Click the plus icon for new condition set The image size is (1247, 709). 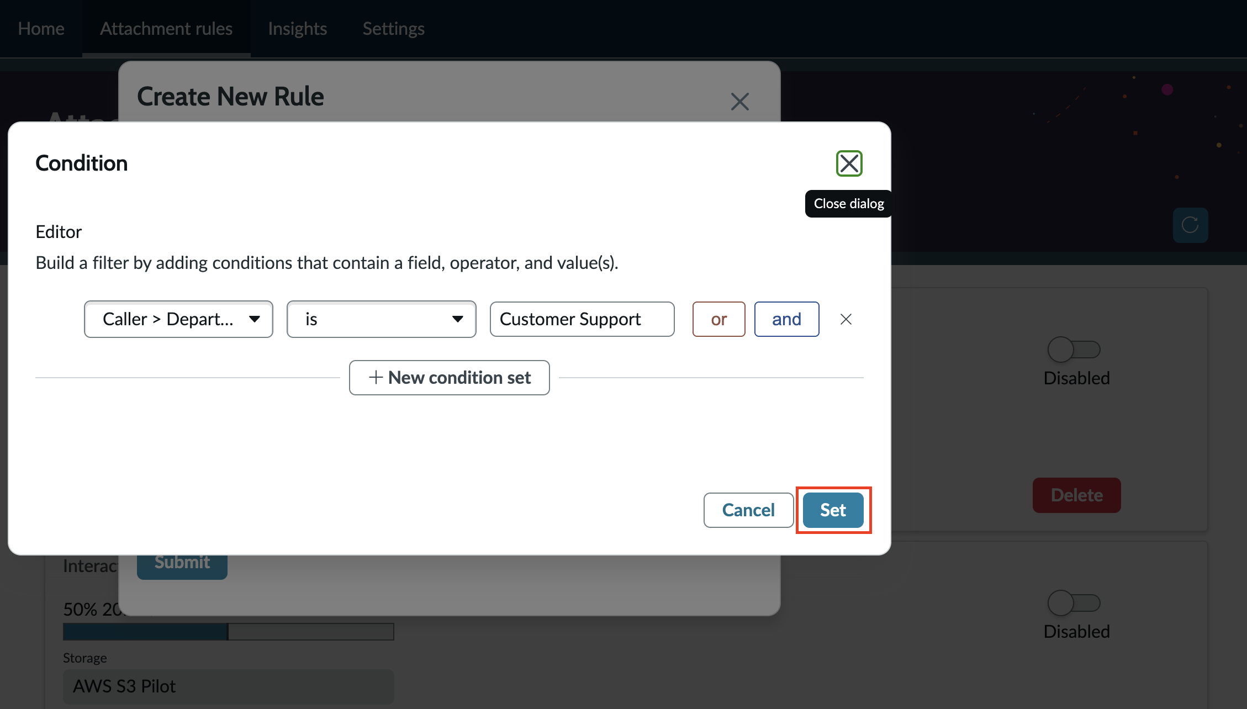(376, 377)
